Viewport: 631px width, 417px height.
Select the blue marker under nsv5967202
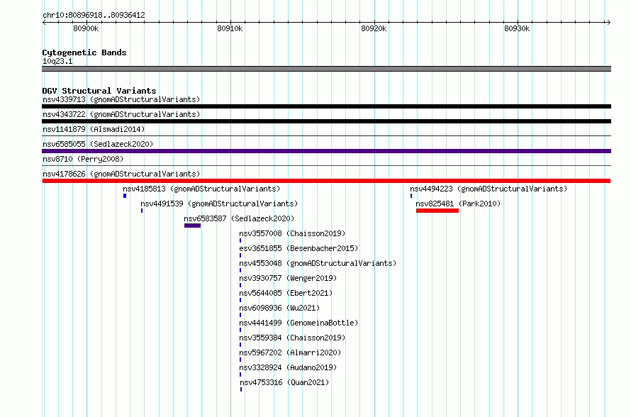tap(240, 360)
